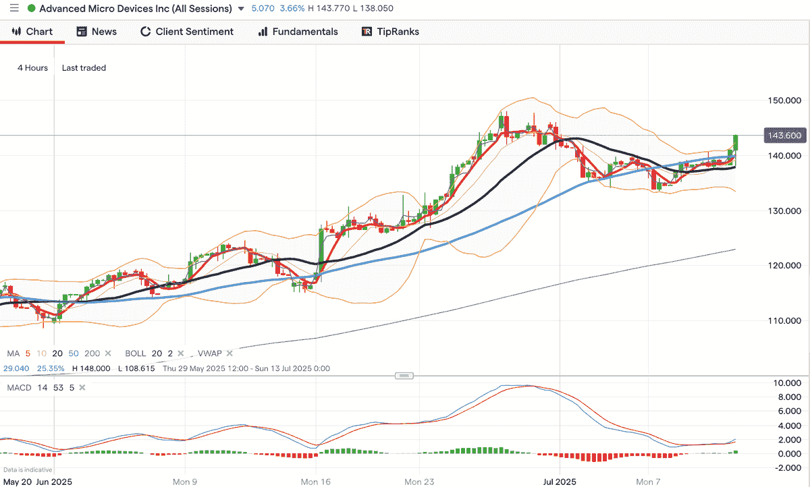Click the 143.600 current price tag
Viewport: 810px width, 487px height.
pos(784,136)
